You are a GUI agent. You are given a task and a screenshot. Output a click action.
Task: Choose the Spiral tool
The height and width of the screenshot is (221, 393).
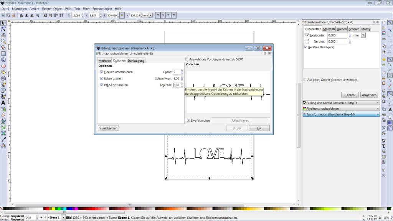point(3,78)
